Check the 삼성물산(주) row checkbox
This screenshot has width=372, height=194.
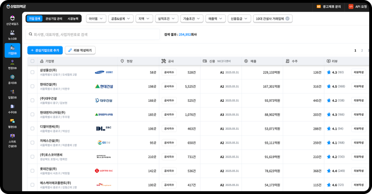tap(32, 72)
